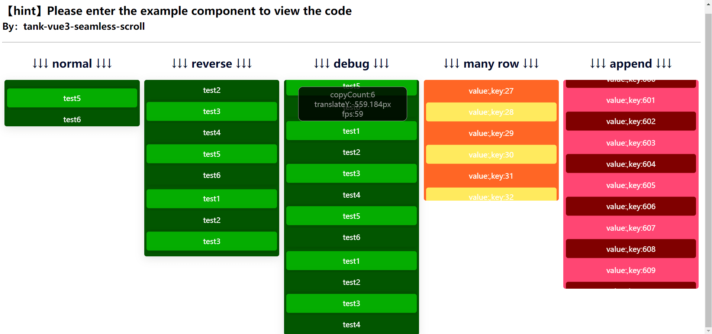
Task: Click the hint heading about example component
Action: tap(177, 11)
